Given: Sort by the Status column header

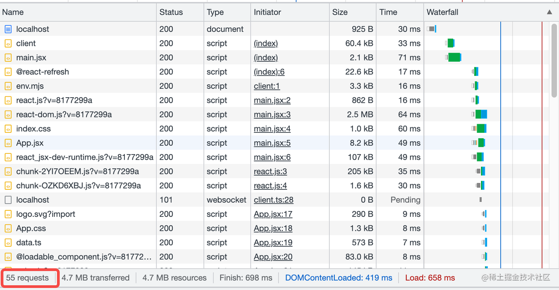Looking at the screenshot, I should click(171, 12).
